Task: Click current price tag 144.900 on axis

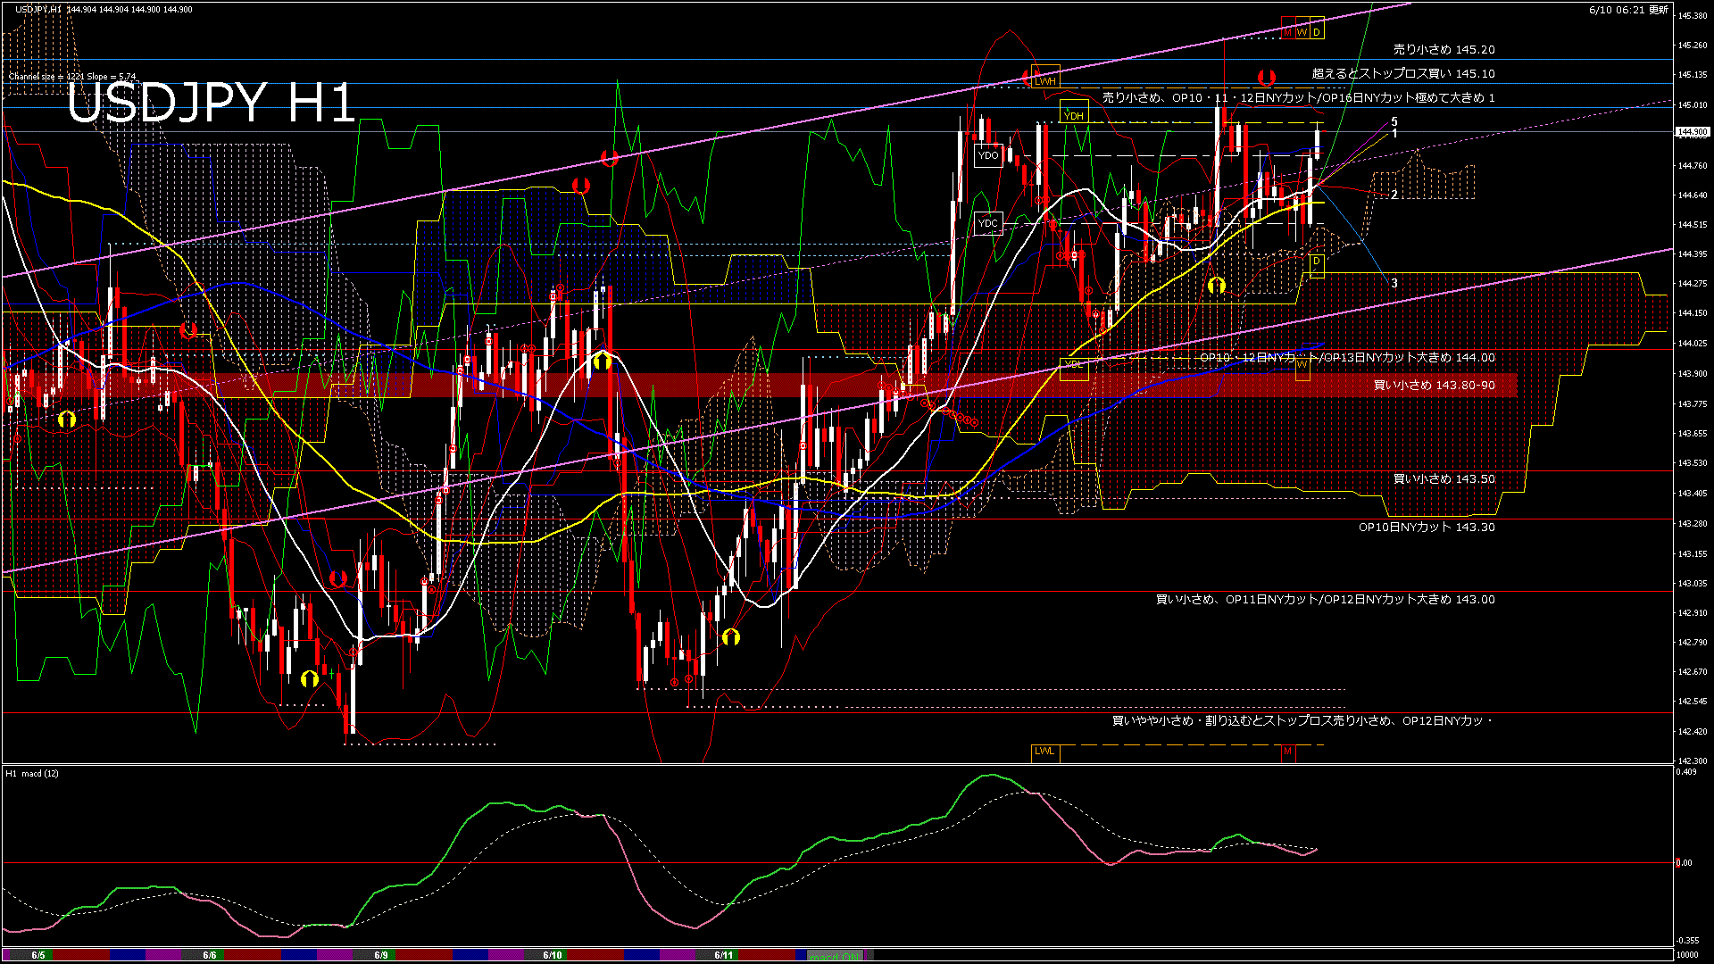Action: (x=1693, y=132)
